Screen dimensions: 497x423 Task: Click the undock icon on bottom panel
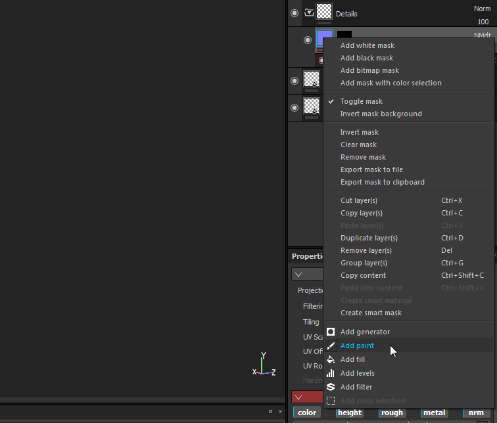[270, 411]
